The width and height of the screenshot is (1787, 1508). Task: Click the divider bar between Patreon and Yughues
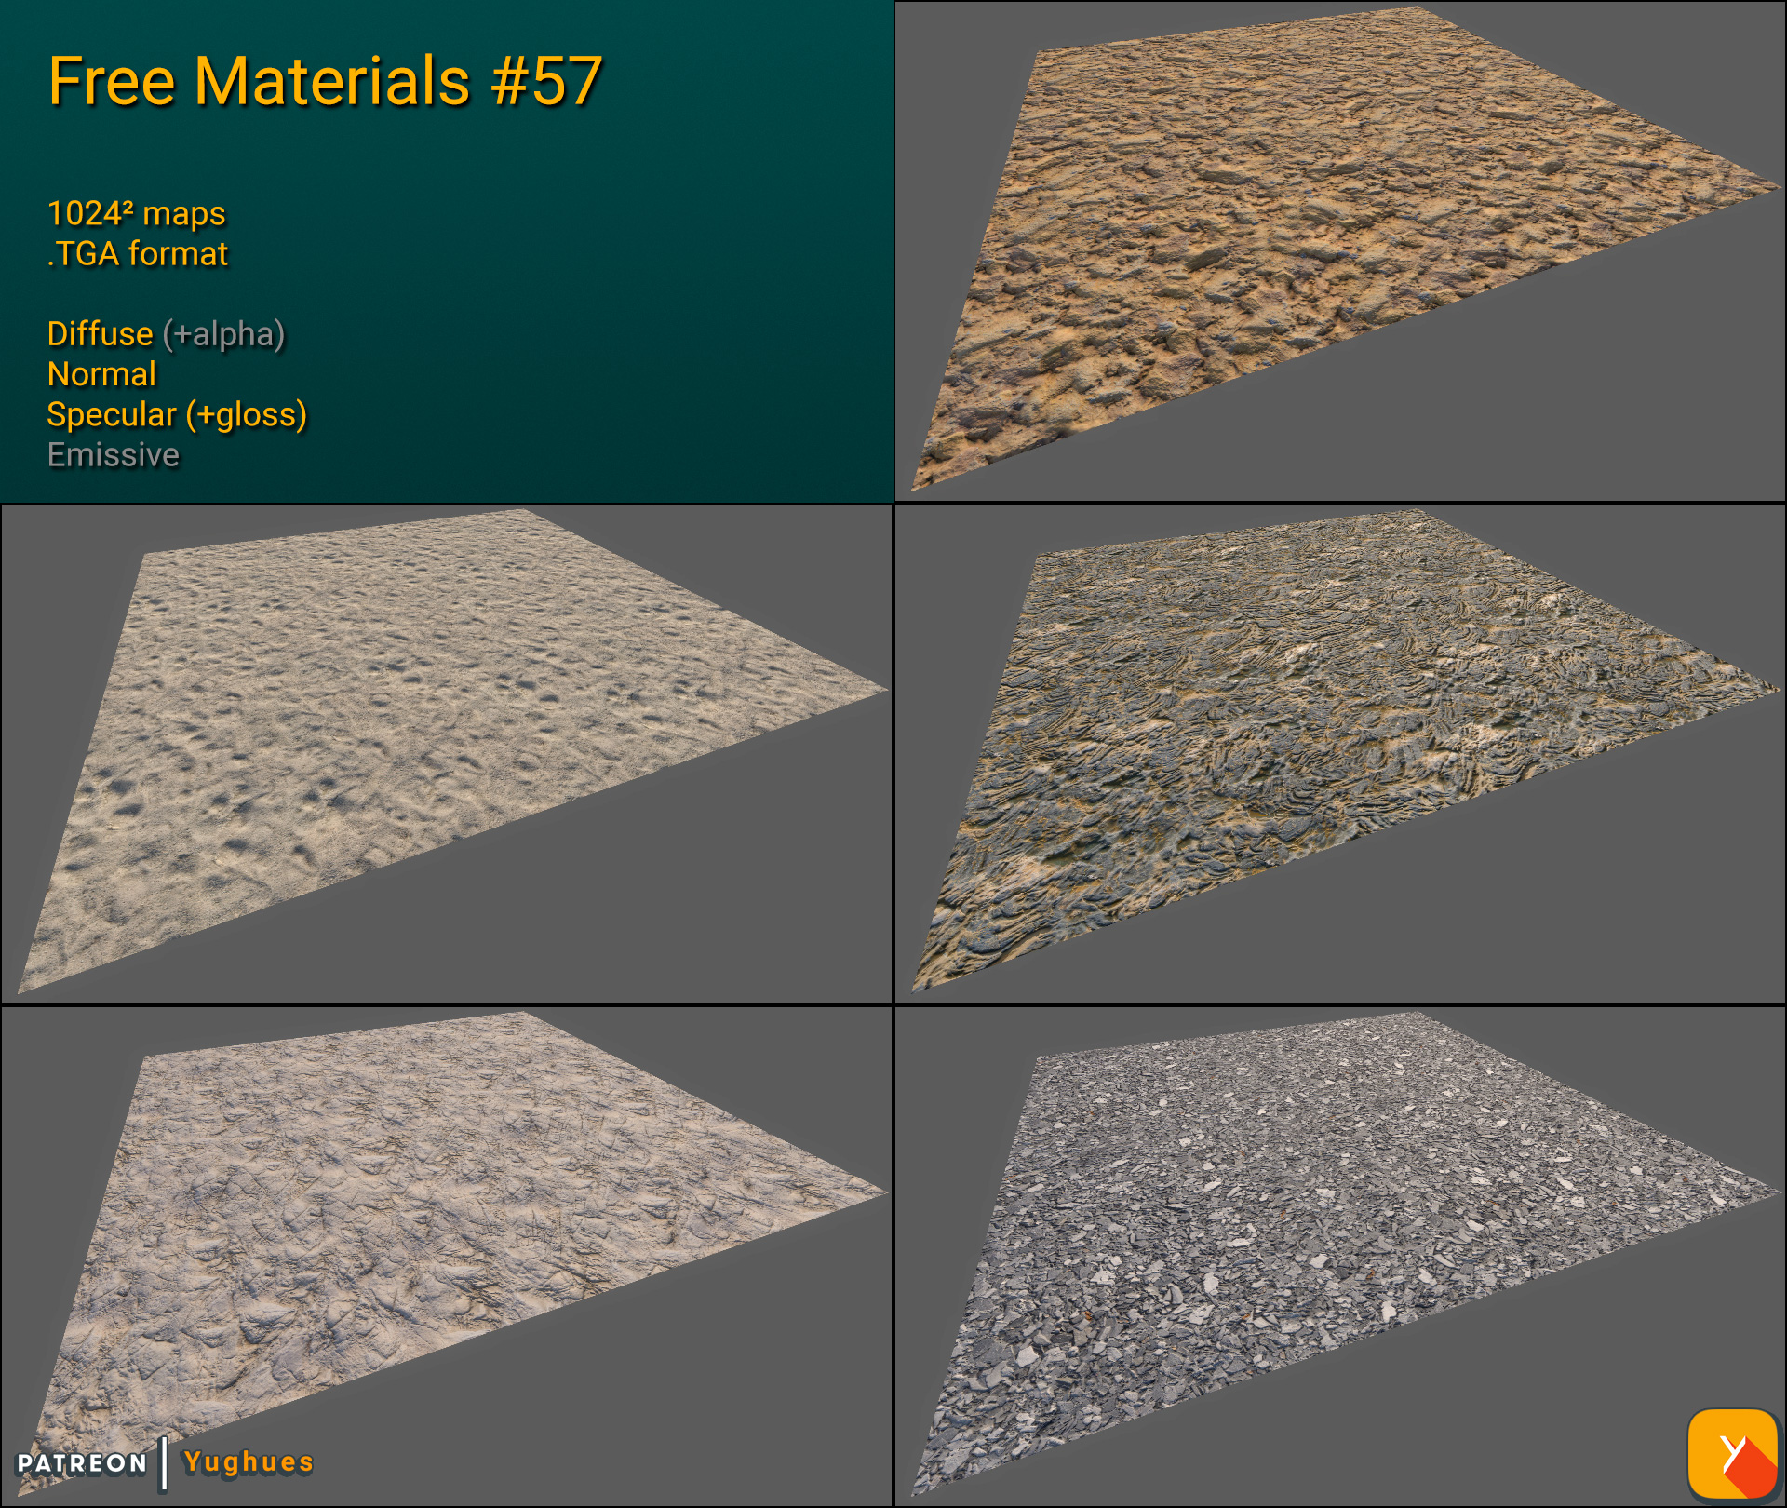click(164, 1462)
